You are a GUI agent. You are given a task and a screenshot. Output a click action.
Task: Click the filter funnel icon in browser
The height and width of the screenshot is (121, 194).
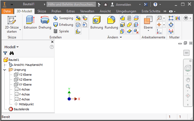click(5, 53)
